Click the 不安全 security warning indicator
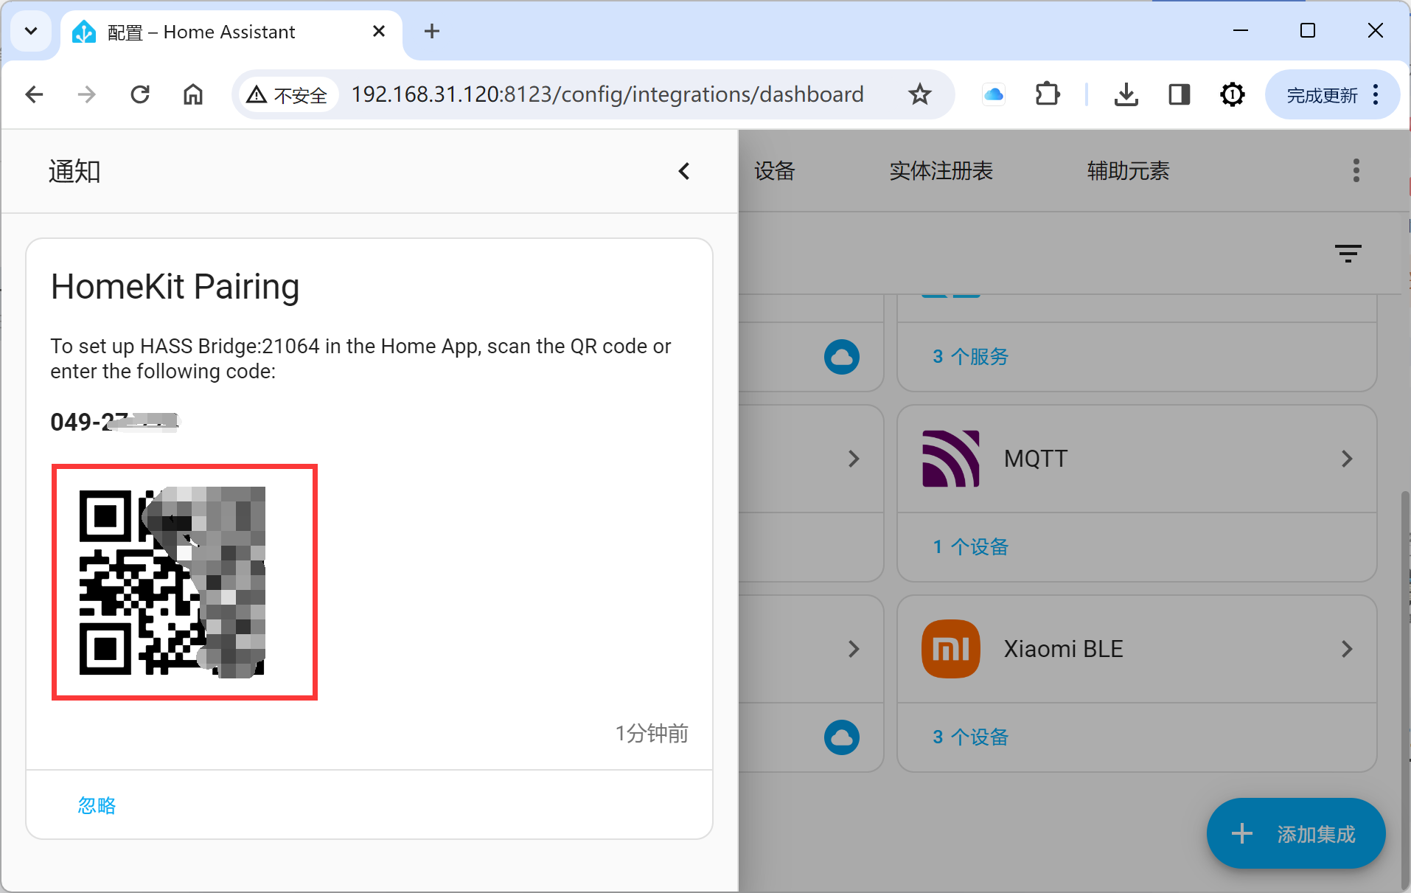The width and height of the screenshot is (1411, 893). click(288, 95)
